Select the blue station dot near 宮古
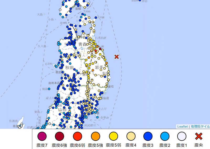This screenshot has width=210, height=149. 105,77
